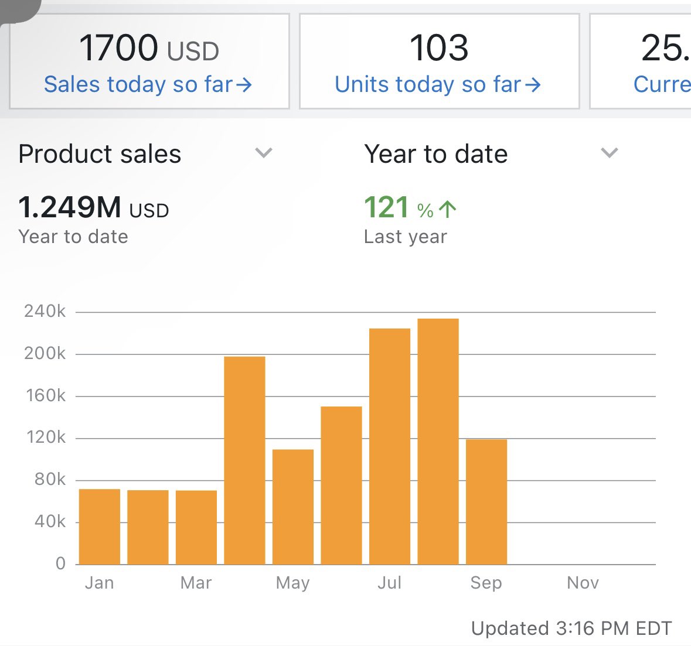Expand the Product sales dropdown chevron
Screen dimensions: 691x646
pos(264,153)
